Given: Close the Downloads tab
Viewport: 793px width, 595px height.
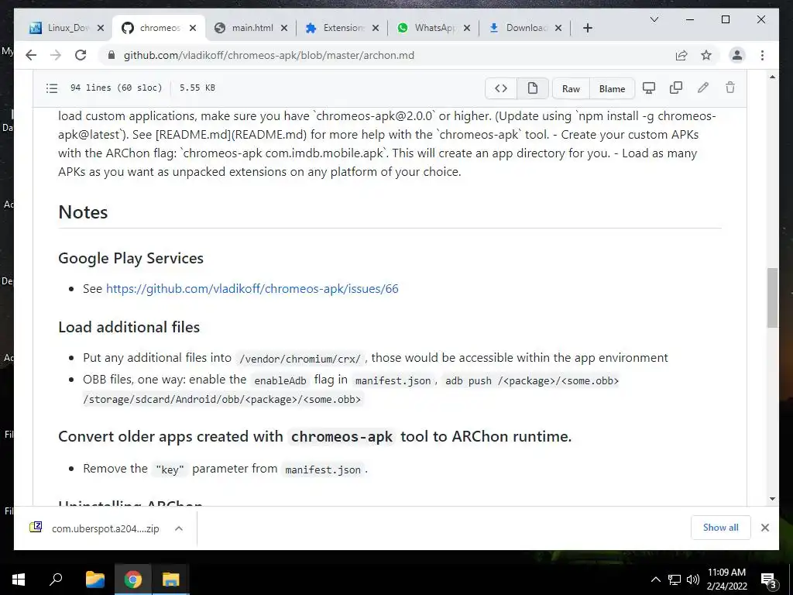Looking at the screenshot, I should tap(558, 28).
